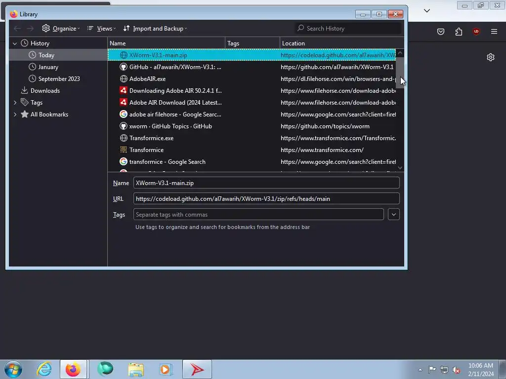Click Transformice favicon in history list
The height and width of the screenshot is (379, 506).
pos(123,150)
